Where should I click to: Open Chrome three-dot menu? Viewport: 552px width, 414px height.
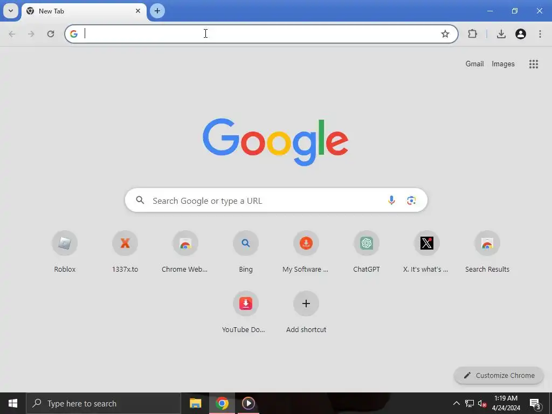tap(540, 34)
